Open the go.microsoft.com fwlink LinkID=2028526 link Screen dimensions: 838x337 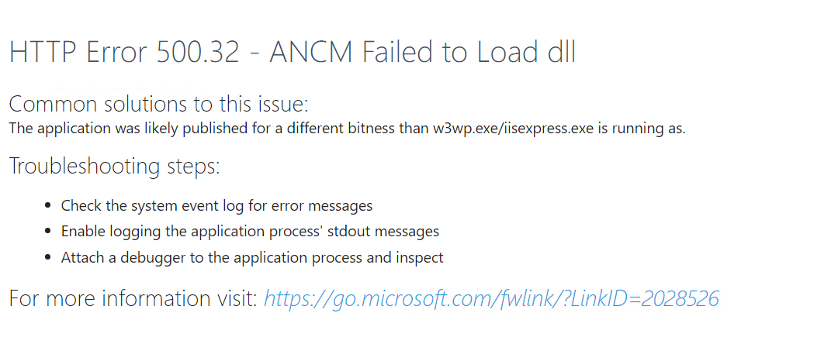point(492,299)
